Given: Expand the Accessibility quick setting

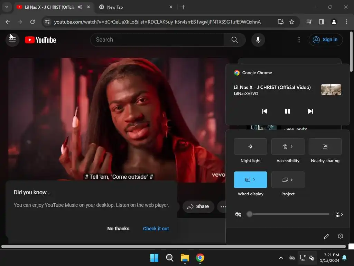Looking at the screenshot, I should pos(288,147).
